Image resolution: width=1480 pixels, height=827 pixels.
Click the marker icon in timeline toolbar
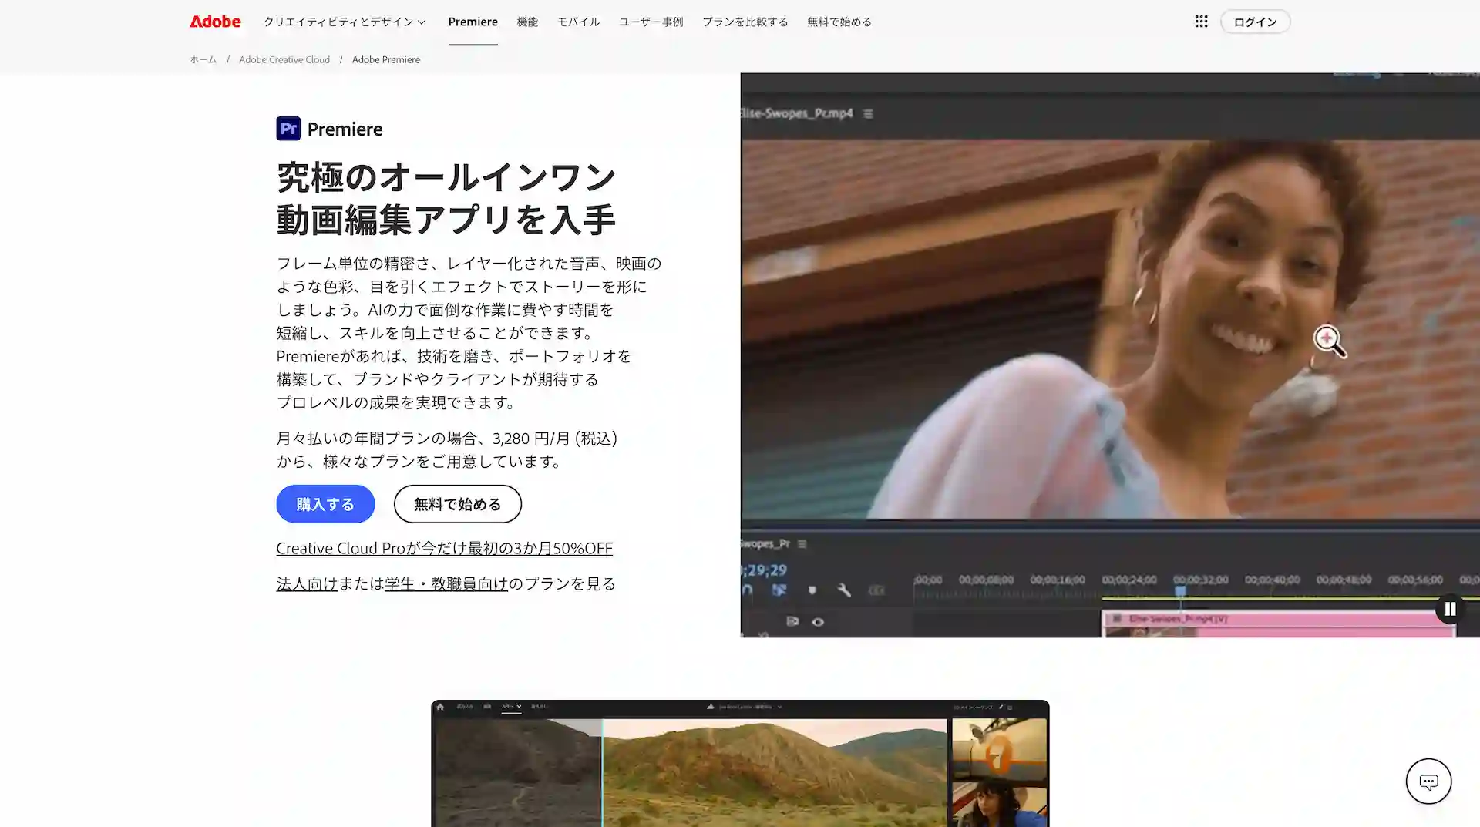point(812,590)
